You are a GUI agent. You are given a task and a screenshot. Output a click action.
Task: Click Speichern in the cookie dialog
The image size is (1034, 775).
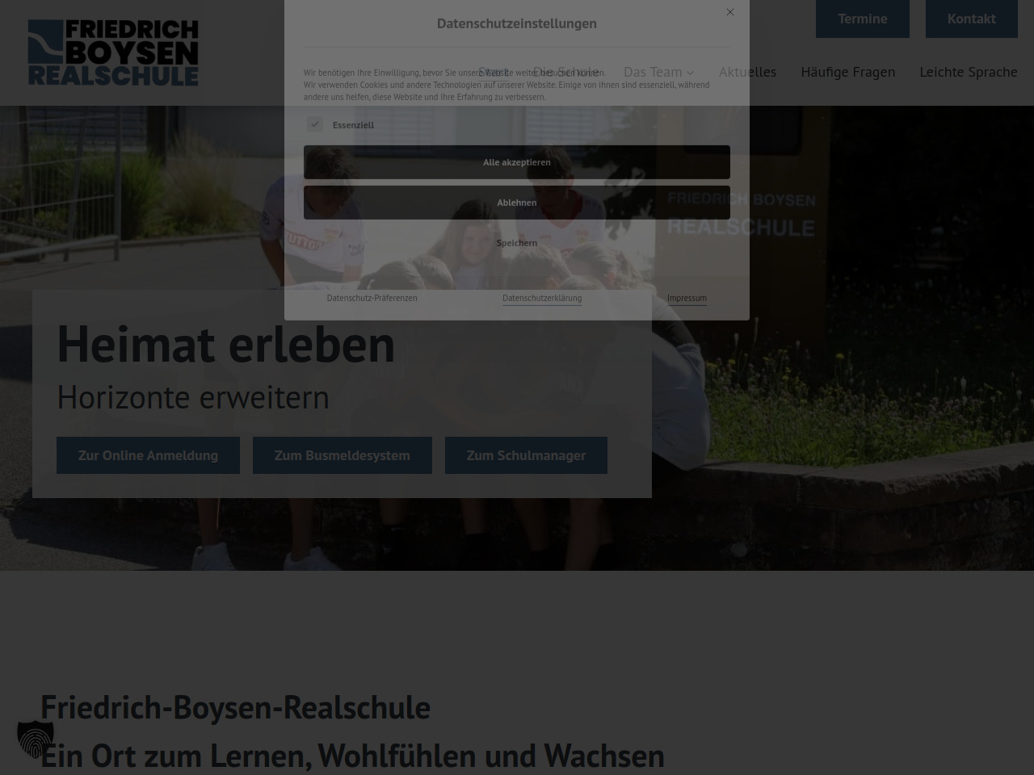pos(517,243)
